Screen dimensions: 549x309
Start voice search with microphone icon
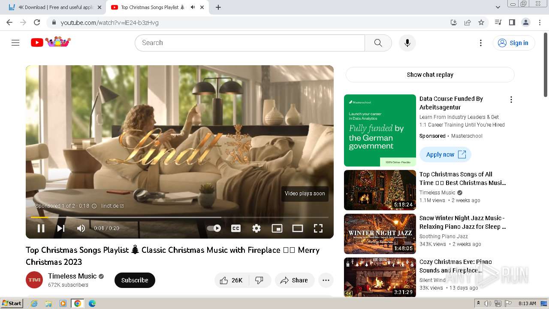407,43
